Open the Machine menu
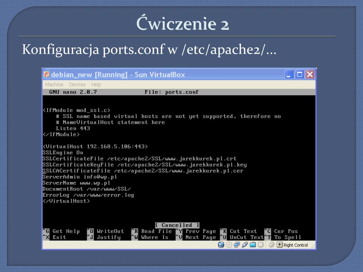Image resolution: width=363 pixels, height=272 pixels. point(54,84)
